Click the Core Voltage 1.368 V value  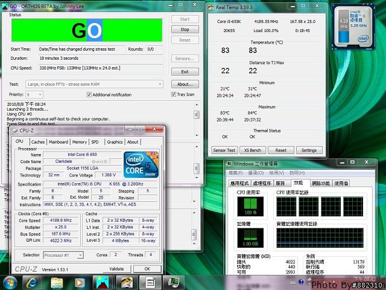[109, 175]
